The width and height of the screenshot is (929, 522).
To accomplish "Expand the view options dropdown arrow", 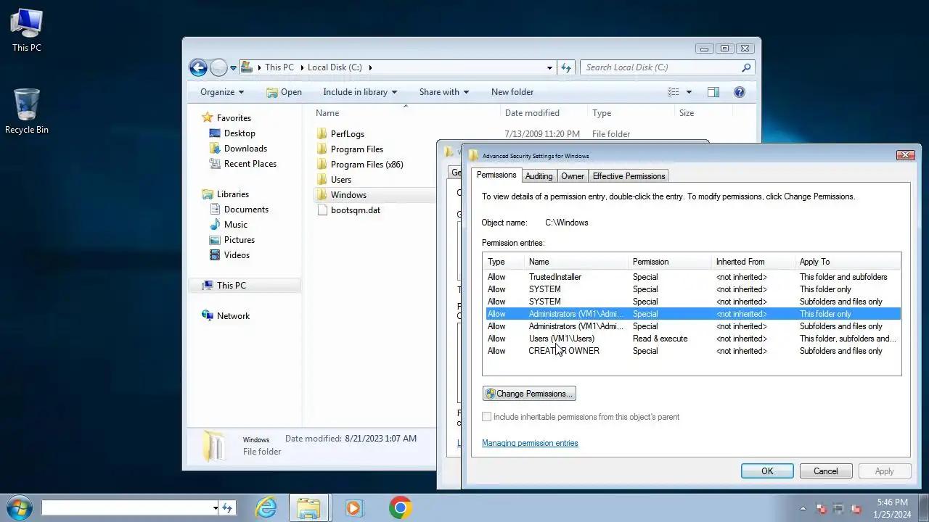I will click(689, 92).
